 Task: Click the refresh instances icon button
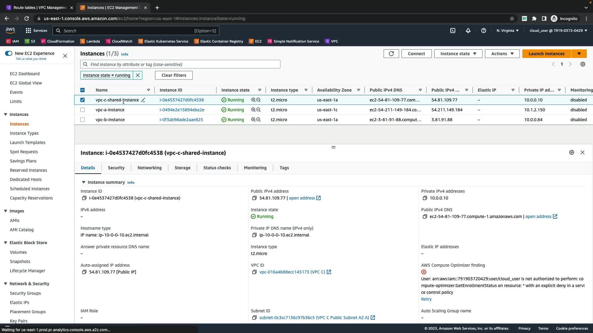[391, 54]
